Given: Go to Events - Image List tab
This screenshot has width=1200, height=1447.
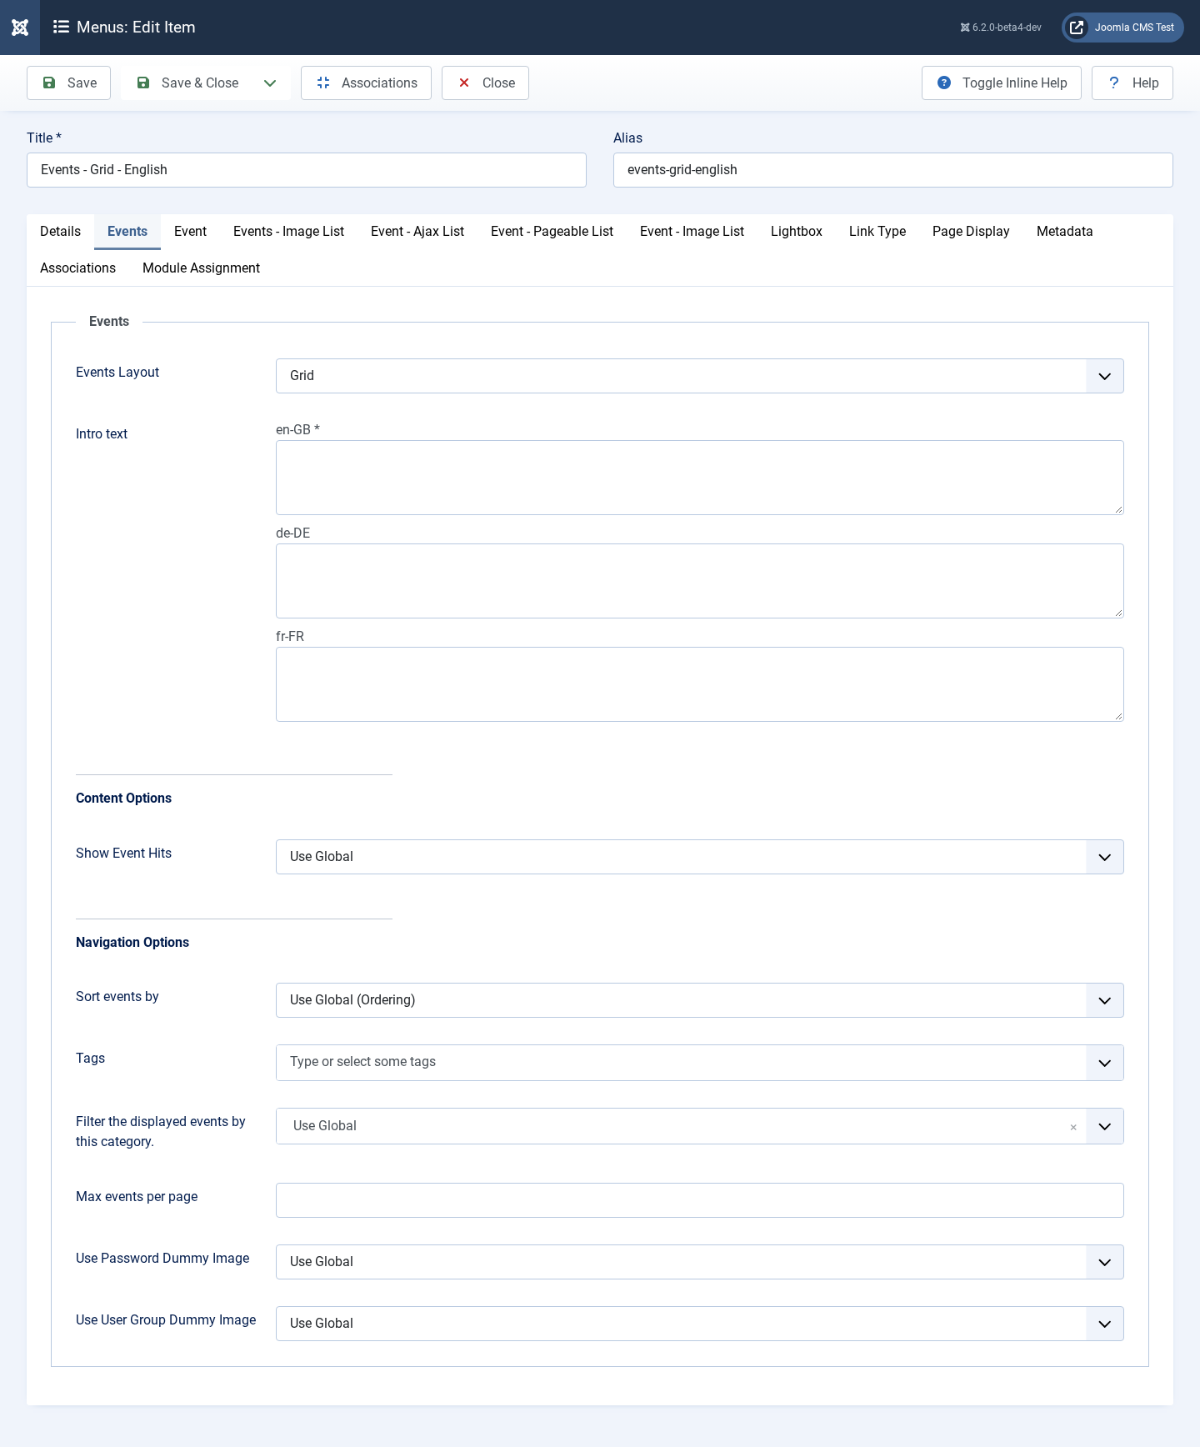Looking at the screenshot, I should click(288, 232).
